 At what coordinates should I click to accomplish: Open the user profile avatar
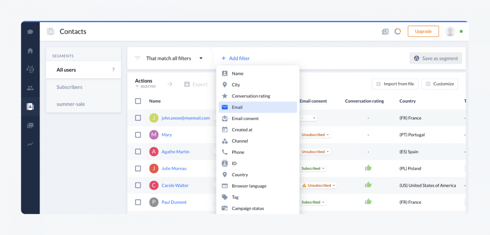coord(450,31)
